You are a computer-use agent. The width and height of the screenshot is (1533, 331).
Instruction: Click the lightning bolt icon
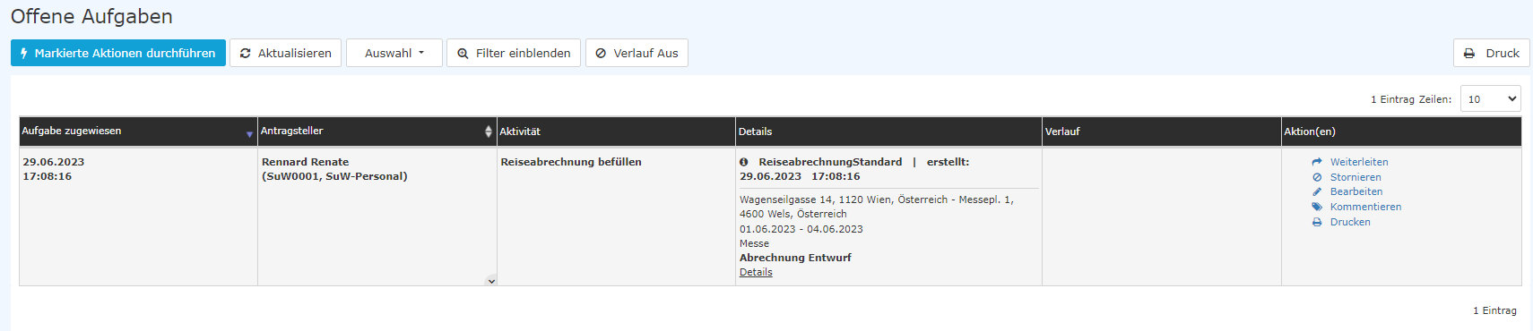(x=24, y=54)
